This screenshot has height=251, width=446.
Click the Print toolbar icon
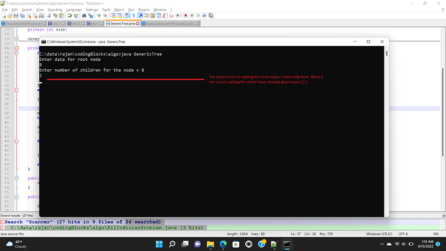(x=41, y=16)
